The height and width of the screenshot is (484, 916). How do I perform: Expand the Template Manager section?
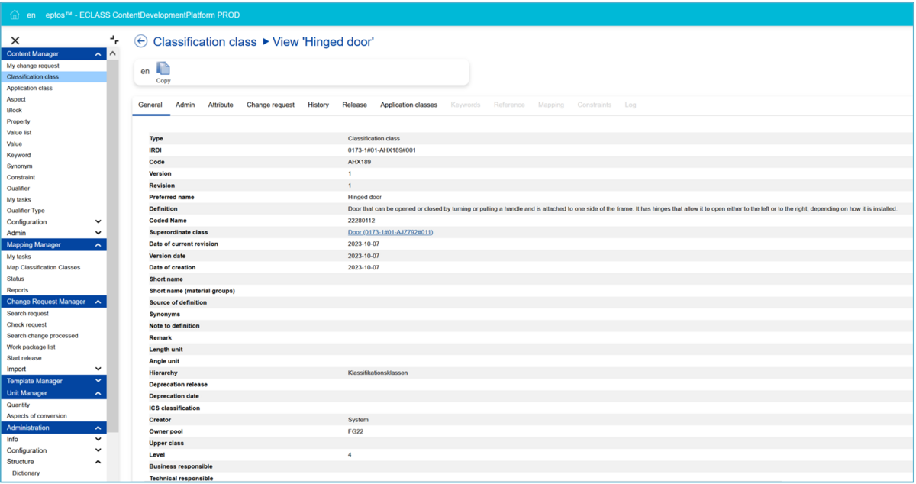(98, 381)
